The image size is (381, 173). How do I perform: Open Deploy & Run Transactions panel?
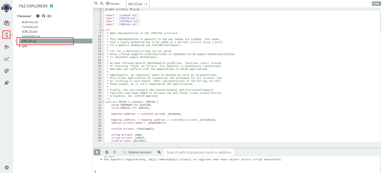tap(6, 47)
